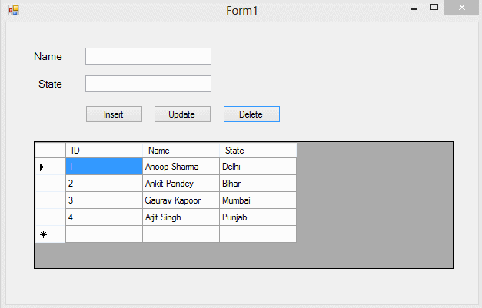482x308 pixels.
Task: Select the Gaurav Kapoor cell
Action: click(x=181, y=200)
